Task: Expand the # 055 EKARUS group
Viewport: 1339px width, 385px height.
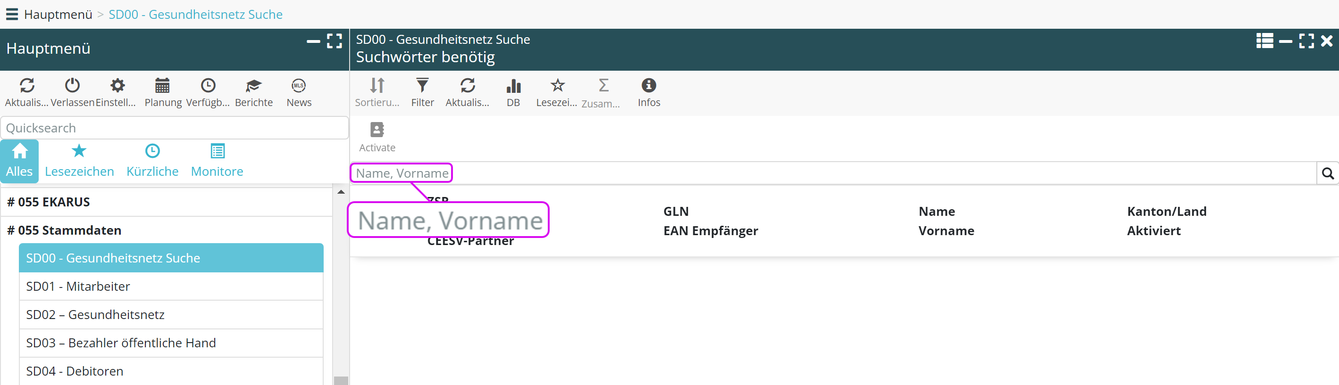Action: (x=48, y=202)
